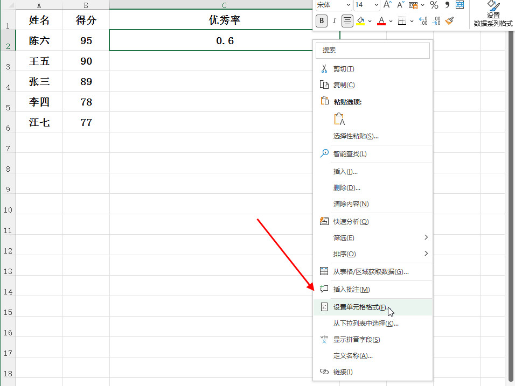Viewport: 515px width, 386px height.
Task: Select cell with score 90
Action: pos(86,61)
